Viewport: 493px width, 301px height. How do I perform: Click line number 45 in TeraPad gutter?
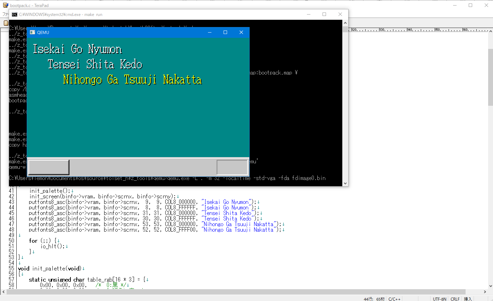tap(11, 213)
